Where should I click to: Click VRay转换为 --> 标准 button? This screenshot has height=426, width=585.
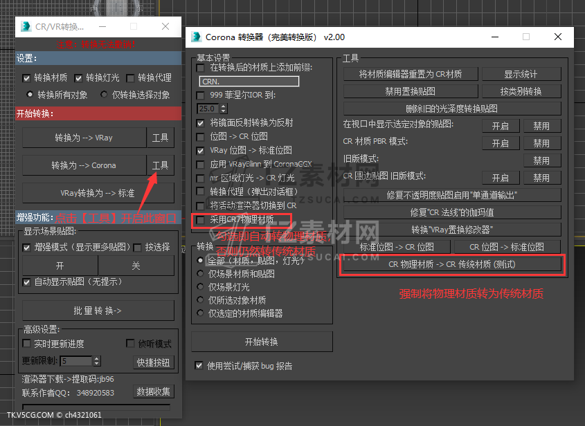pyautogui.click(x=98, y=193)
